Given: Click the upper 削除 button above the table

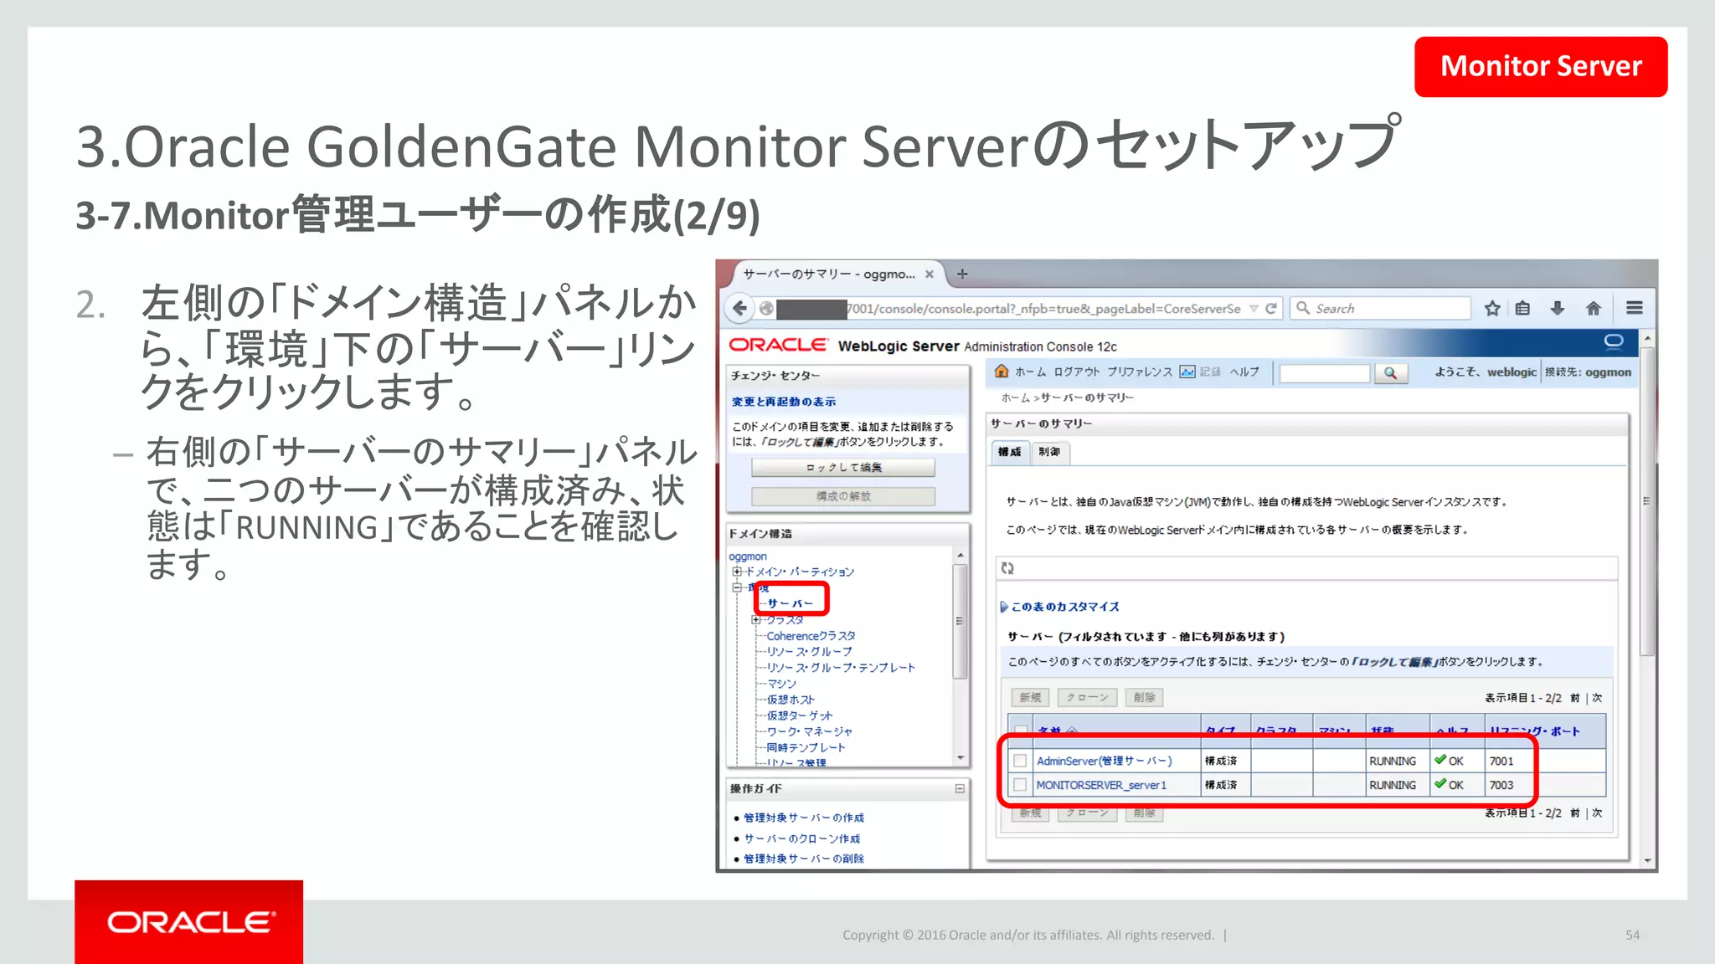Looking at the screenshot, I should point(1144,697).
